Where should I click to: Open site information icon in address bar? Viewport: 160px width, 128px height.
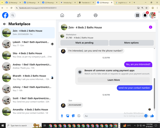[17, 8]
